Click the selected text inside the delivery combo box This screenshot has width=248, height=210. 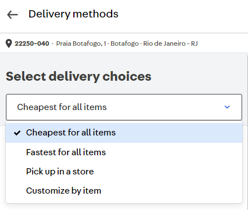click(x=62, y=107)
